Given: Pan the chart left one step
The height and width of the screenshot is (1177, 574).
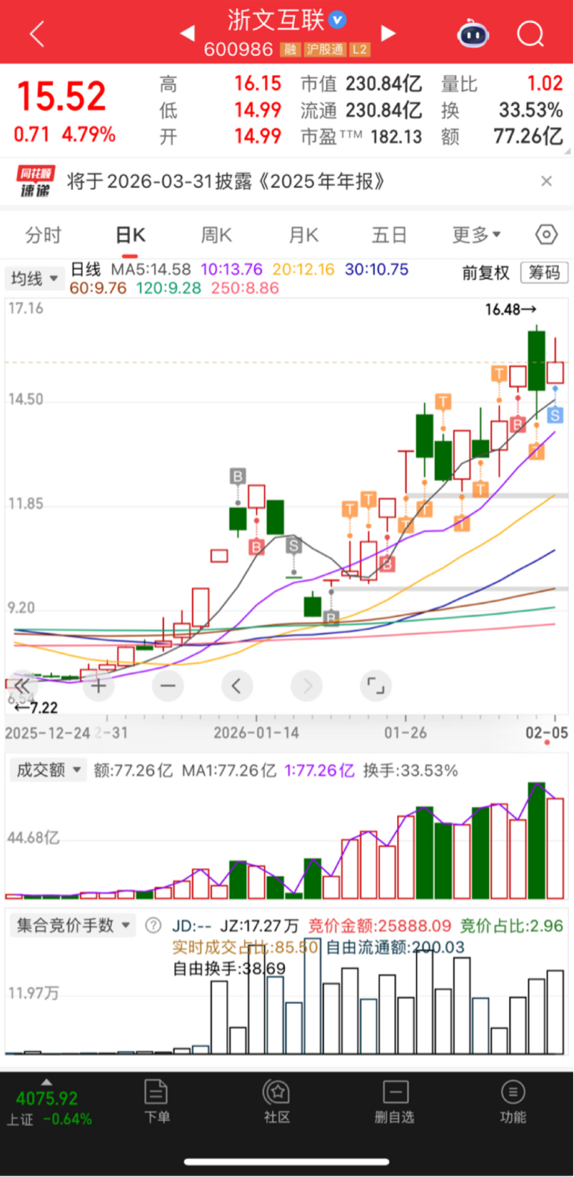Looking at the screenshot, I should (x=236, y=685).
